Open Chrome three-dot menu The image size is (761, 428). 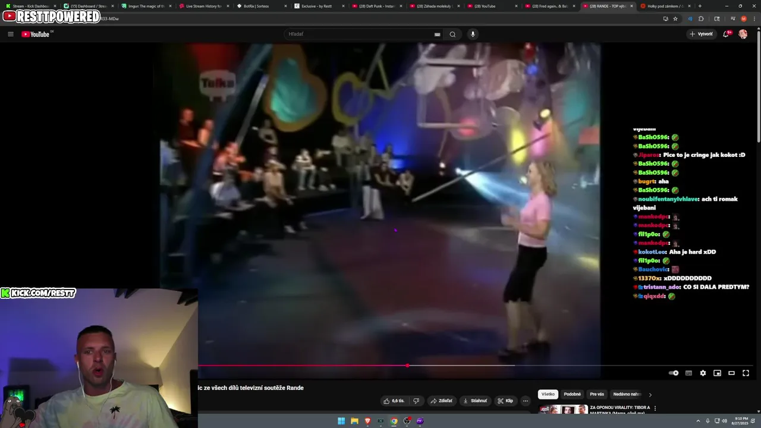coord(754,18)
